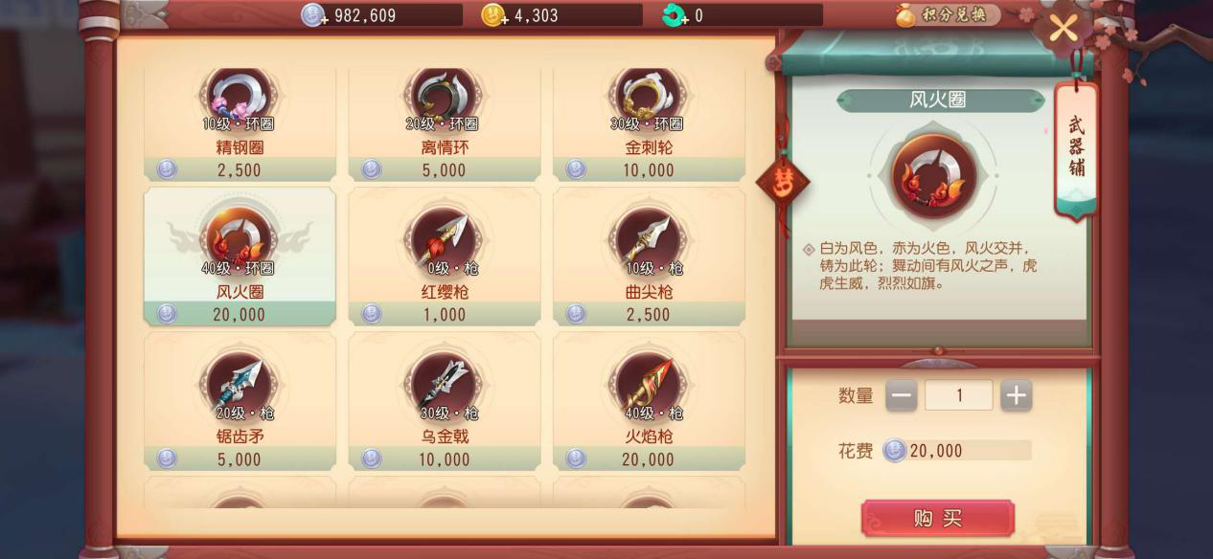Pick the 火焰枪 flame spear icon

[x=648, y=385]
